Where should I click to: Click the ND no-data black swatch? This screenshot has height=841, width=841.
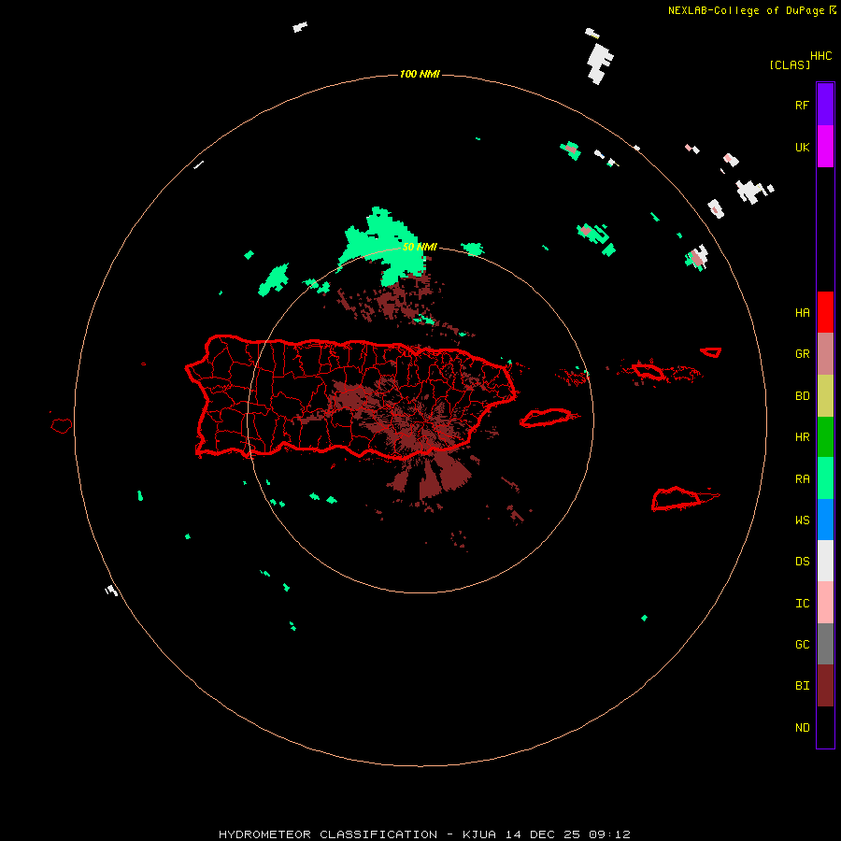pos(825,727)
